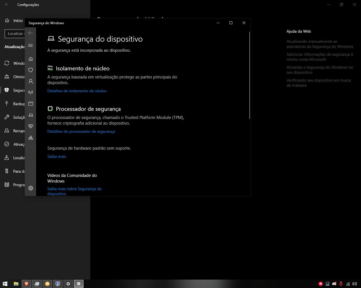
Task: Select Segurança do Windows shield in Configurações sidebar
Action: pos(7,90)
